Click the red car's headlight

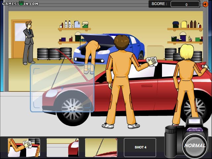pyautogui.click(x=52, y=93)
